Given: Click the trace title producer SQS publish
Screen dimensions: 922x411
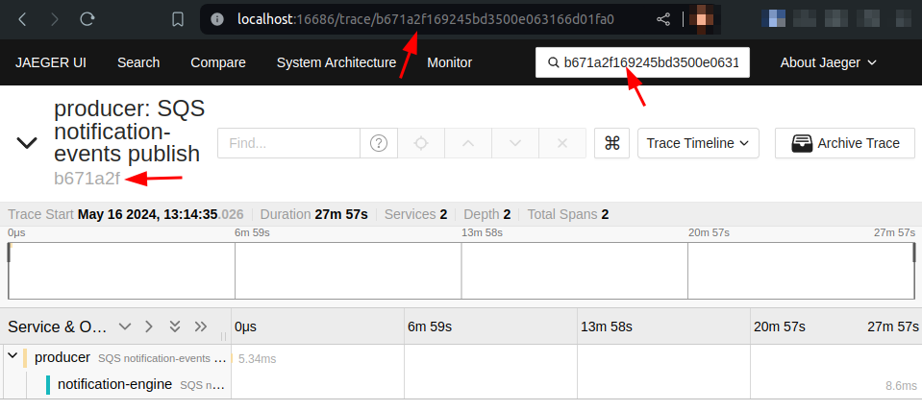Looking at the screenshot, I should pyautogui.click(x=130, y=132).
